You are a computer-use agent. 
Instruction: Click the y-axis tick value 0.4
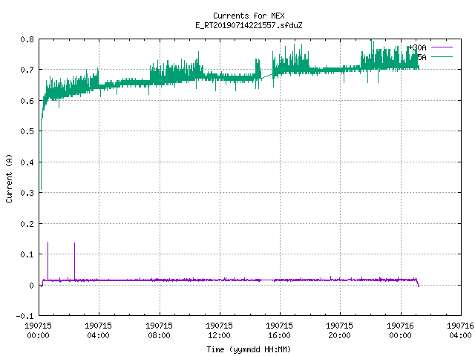(27, 162)
